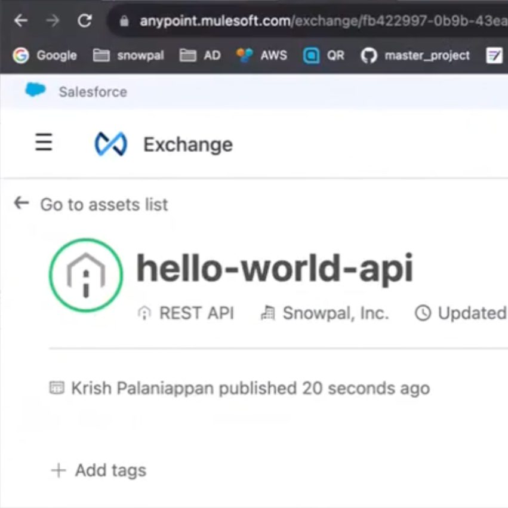Viewport: 508px width, 508px height.
Task: Click the Updated timestamp text
Action: 473,313
